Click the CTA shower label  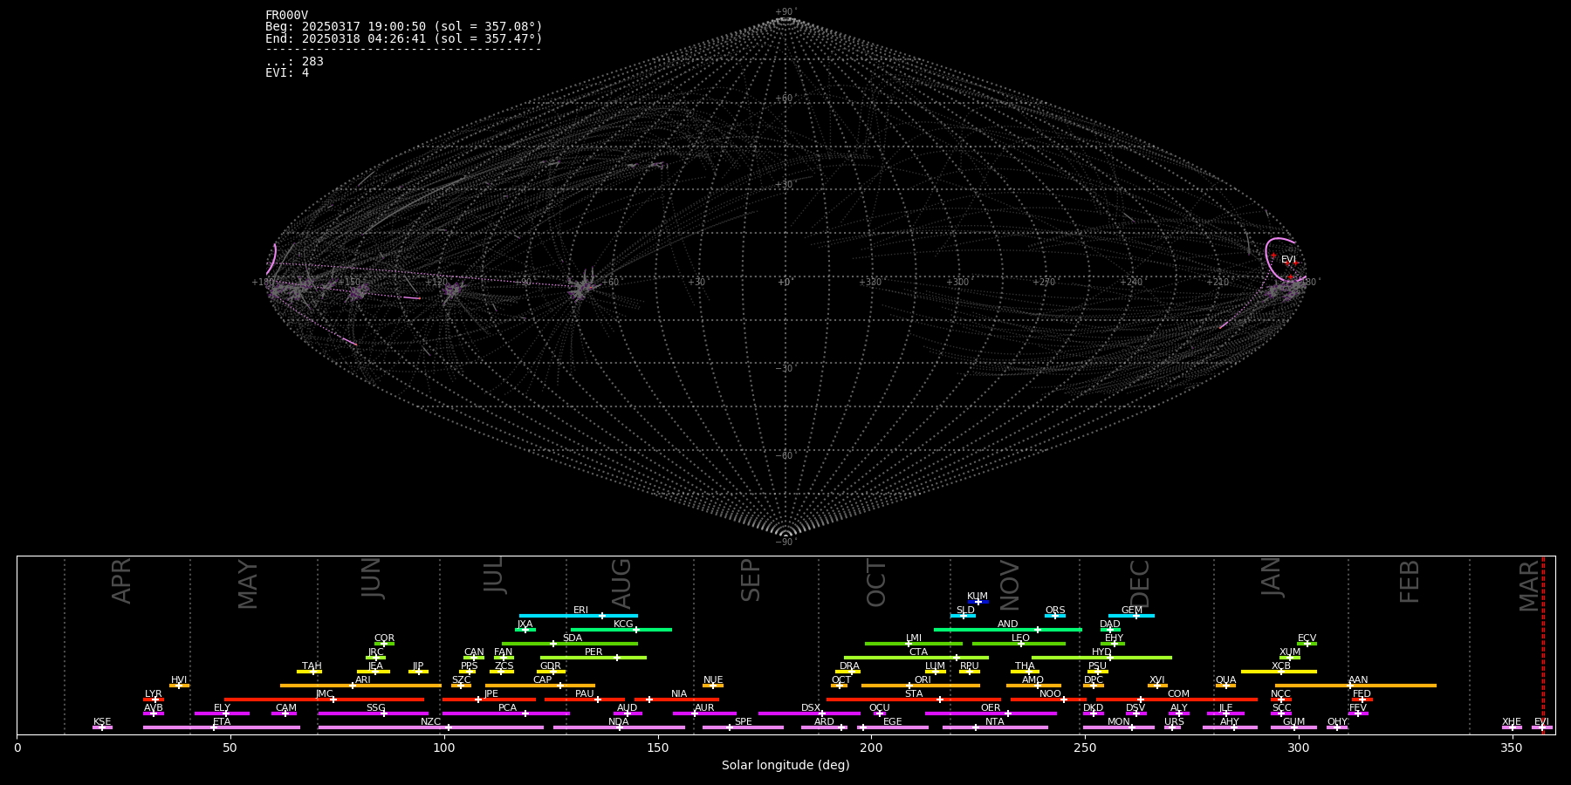pos(918,652)
